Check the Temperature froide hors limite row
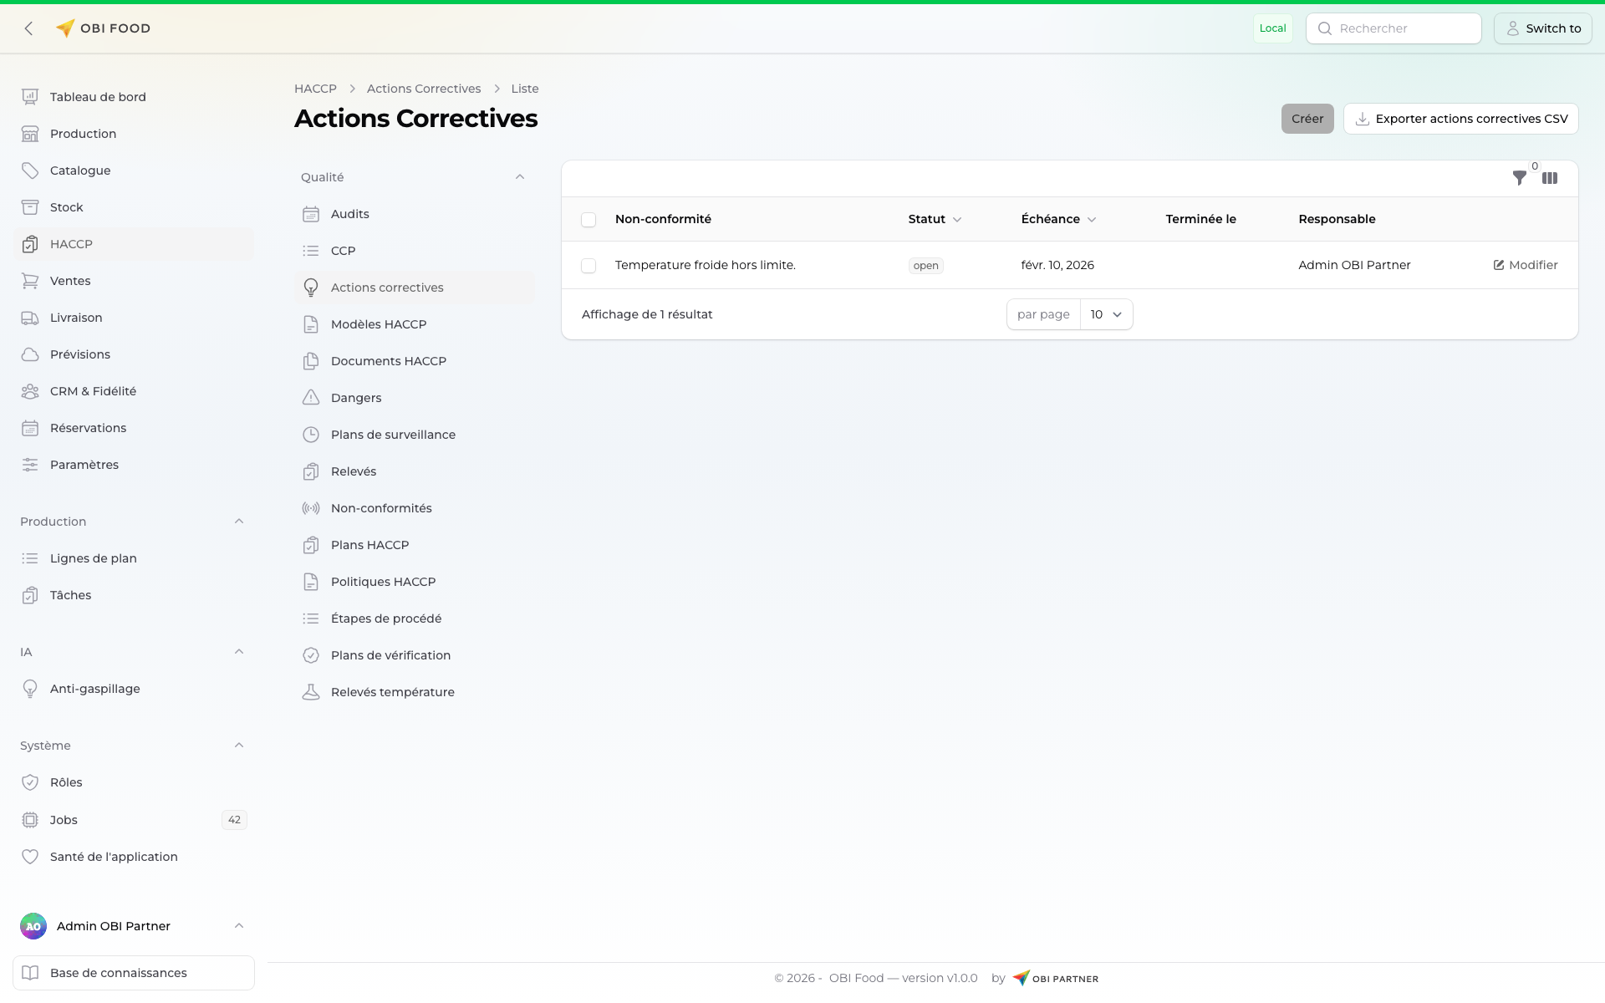 [x=588, y=266]
